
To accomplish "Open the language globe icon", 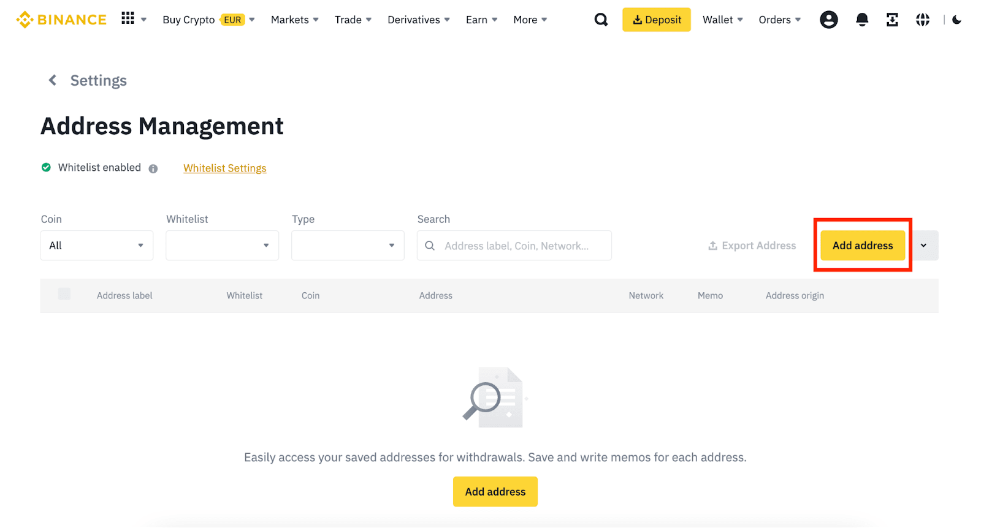I will [x=922, y=20].
